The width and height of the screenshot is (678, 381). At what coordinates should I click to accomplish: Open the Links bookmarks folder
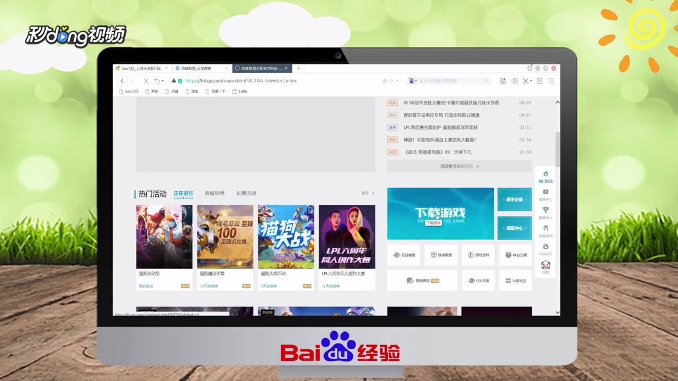click(x=240, y=92)
